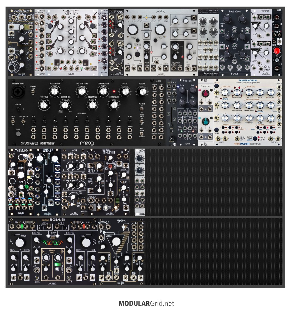Select the DPO oscillator module title

[x=160, y=12]
